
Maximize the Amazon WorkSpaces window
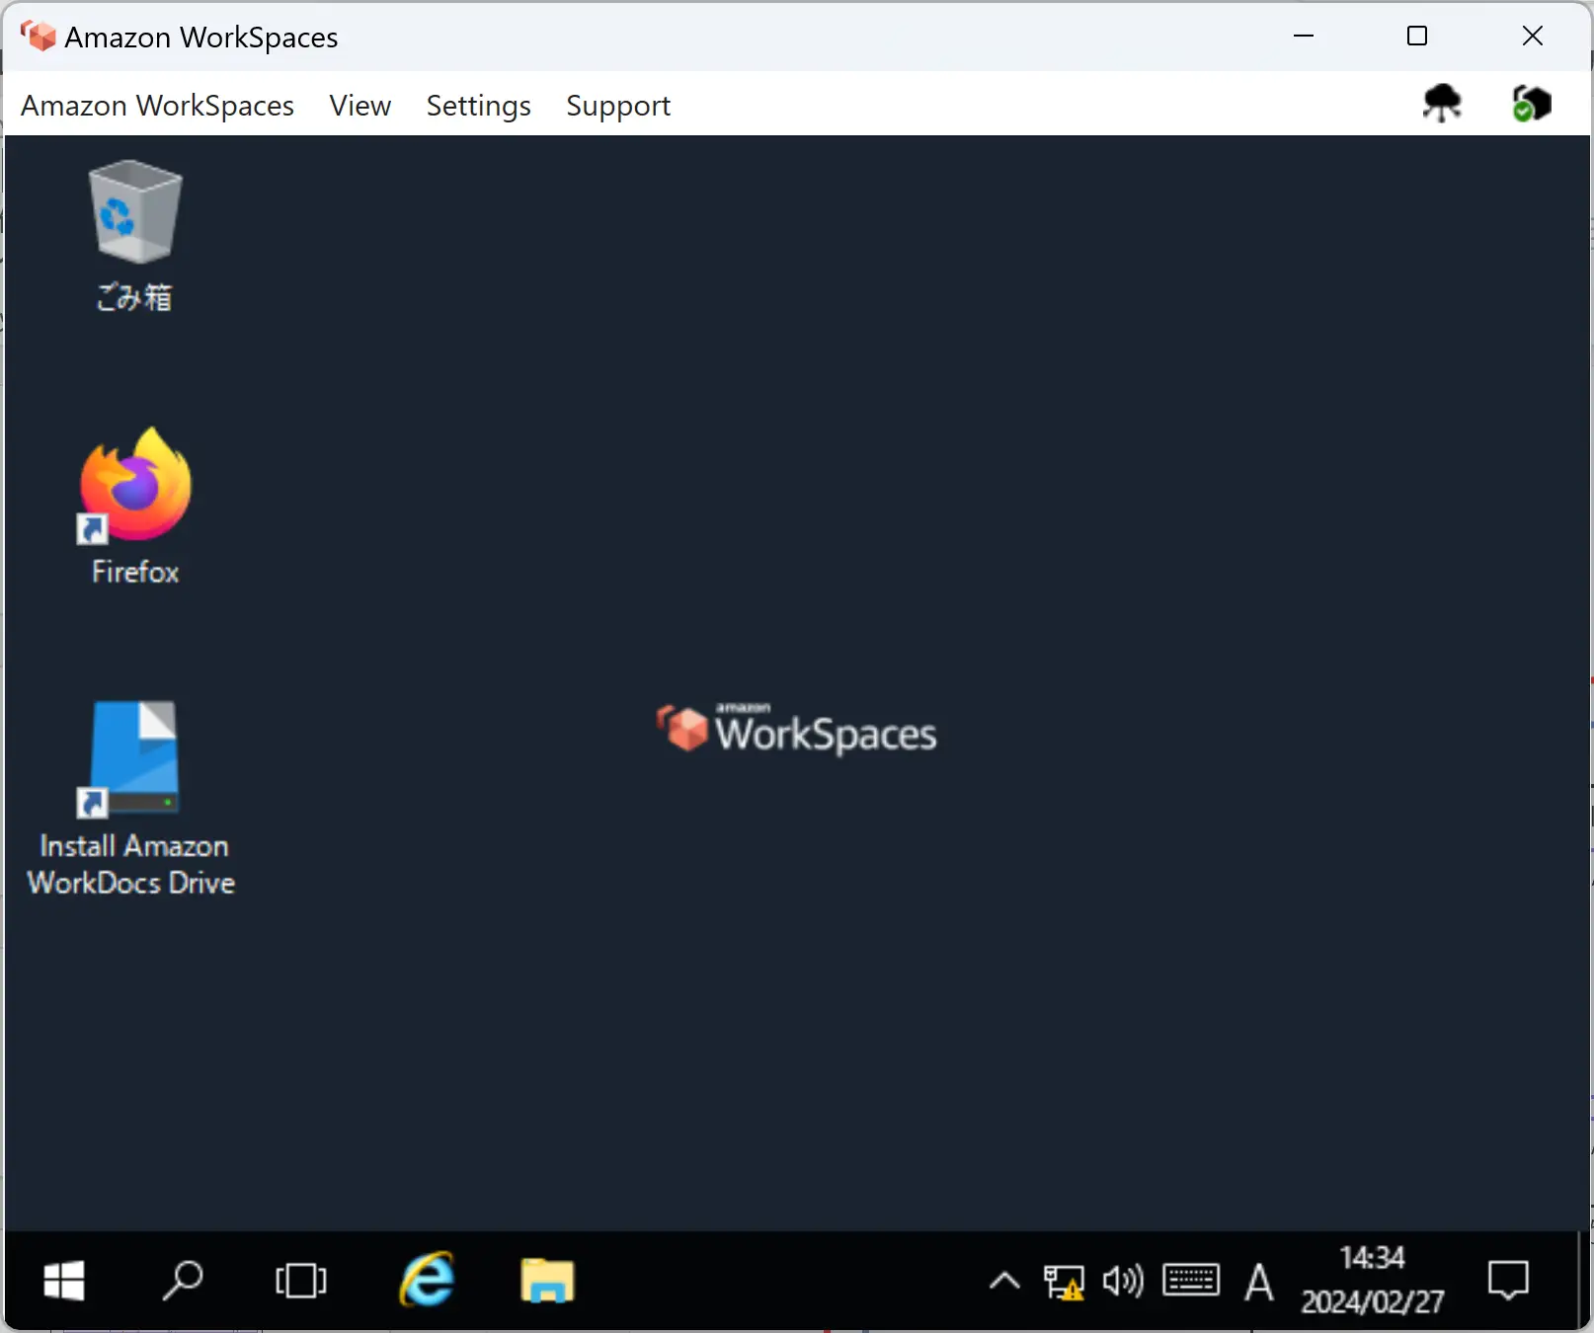tap(1417, 36)
